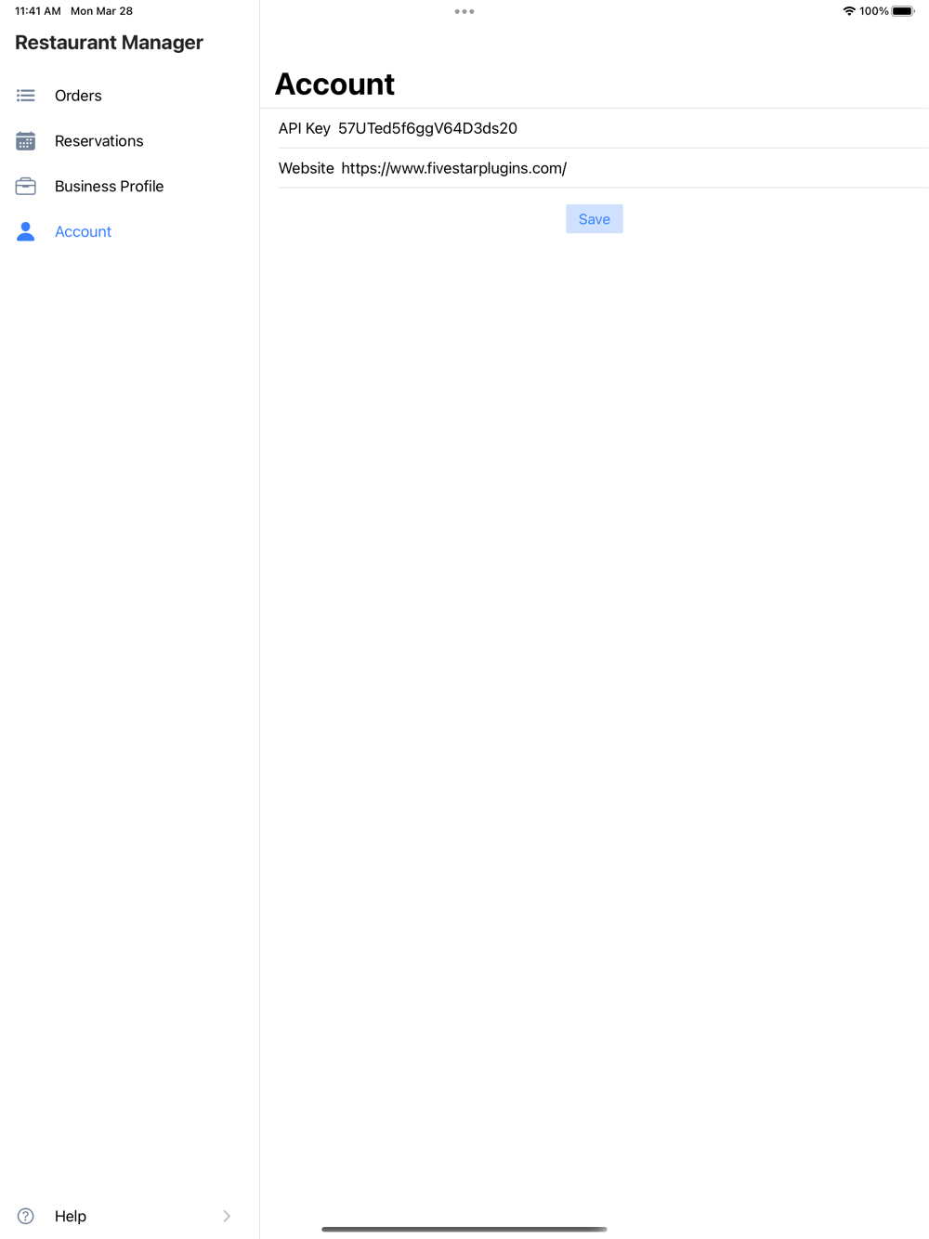Edit the Website URL field
Viewport: 929px width, 1239px height.
(454, 168)
